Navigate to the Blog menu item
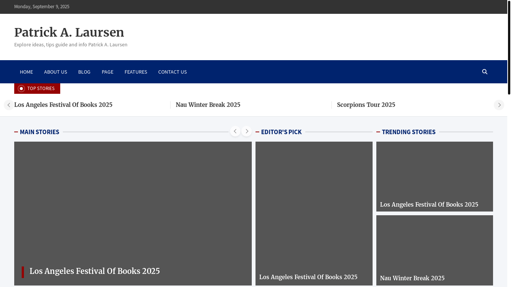511x287 pixels. click(x=84, y=72)
